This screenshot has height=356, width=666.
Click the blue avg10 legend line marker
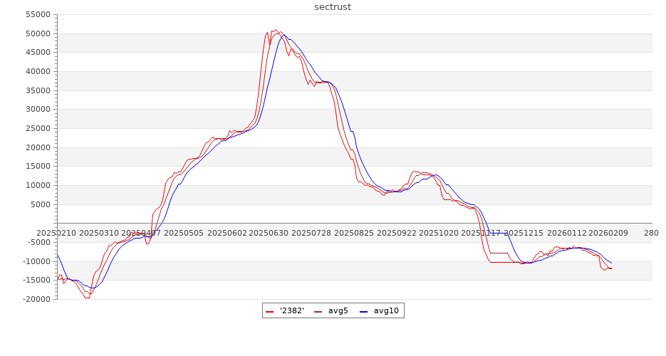364,311
